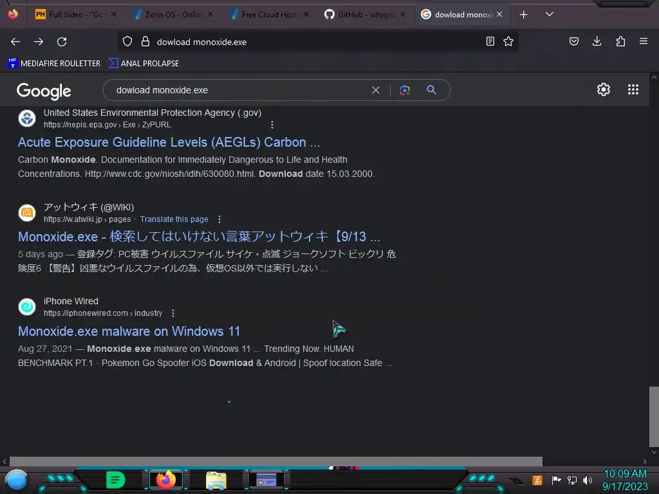Viewport: 659px width, 494px height.
Task: Click the https://nepis.epa.gov URL text
Action: point(107,125)
